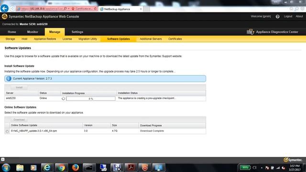Go back with the browser back arrow
The image size is (306, 172).
click(x=4, y=9)
